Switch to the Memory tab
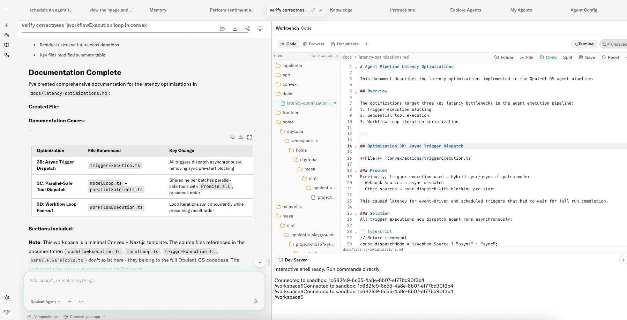Viewport: 627px width, 320px height. pos(158,10)
